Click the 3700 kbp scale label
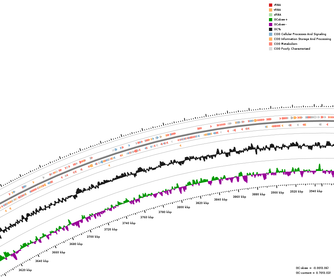The image size is (334, 278). [x=93, y=237]
